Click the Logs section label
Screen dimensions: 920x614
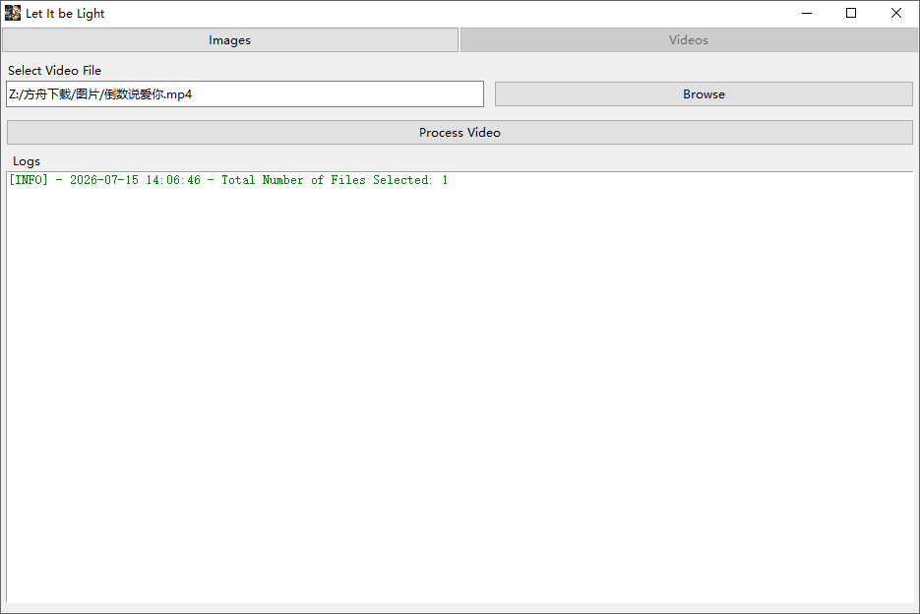tap(27, 161)
